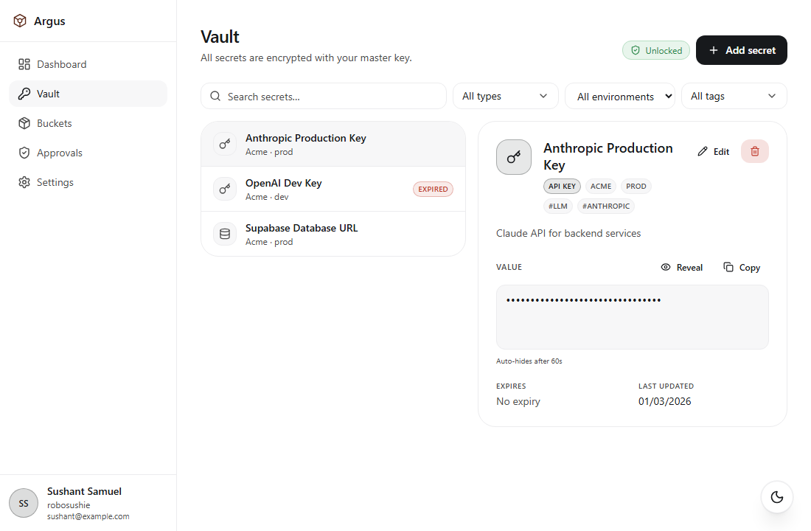Open the All tags dropdown

pos(734,97)
